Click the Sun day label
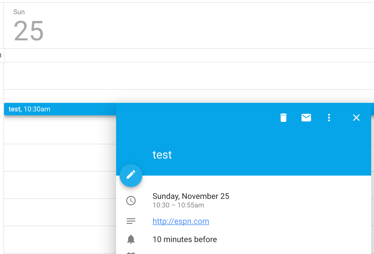The height and width of the screenshot is (254, 374). [19, 12]
